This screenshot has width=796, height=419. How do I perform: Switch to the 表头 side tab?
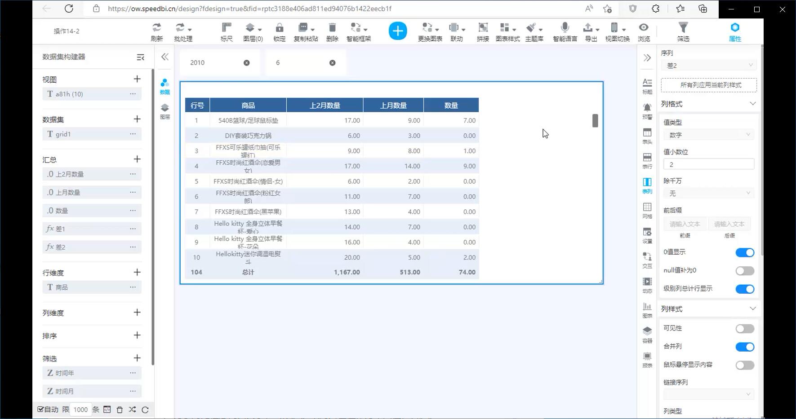click(x=647, y=136)
